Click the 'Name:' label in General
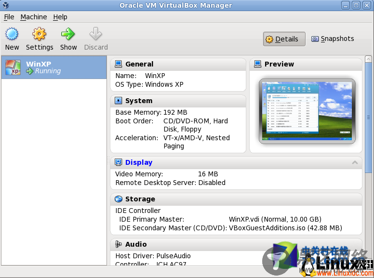 126,76
